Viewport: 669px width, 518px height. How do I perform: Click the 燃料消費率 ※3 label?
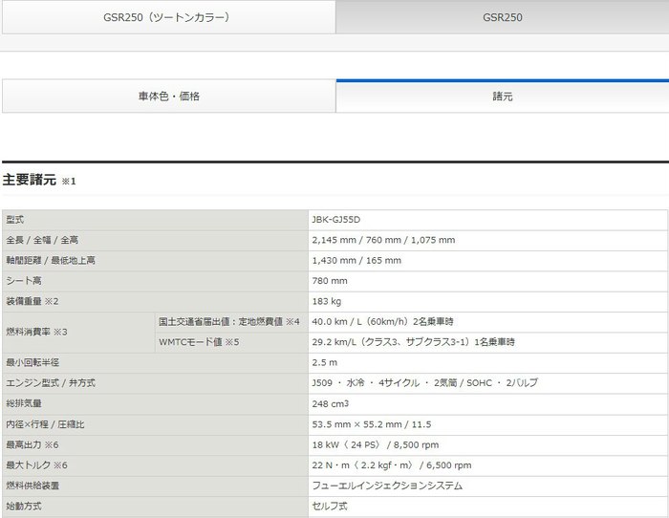pos(36,331)
